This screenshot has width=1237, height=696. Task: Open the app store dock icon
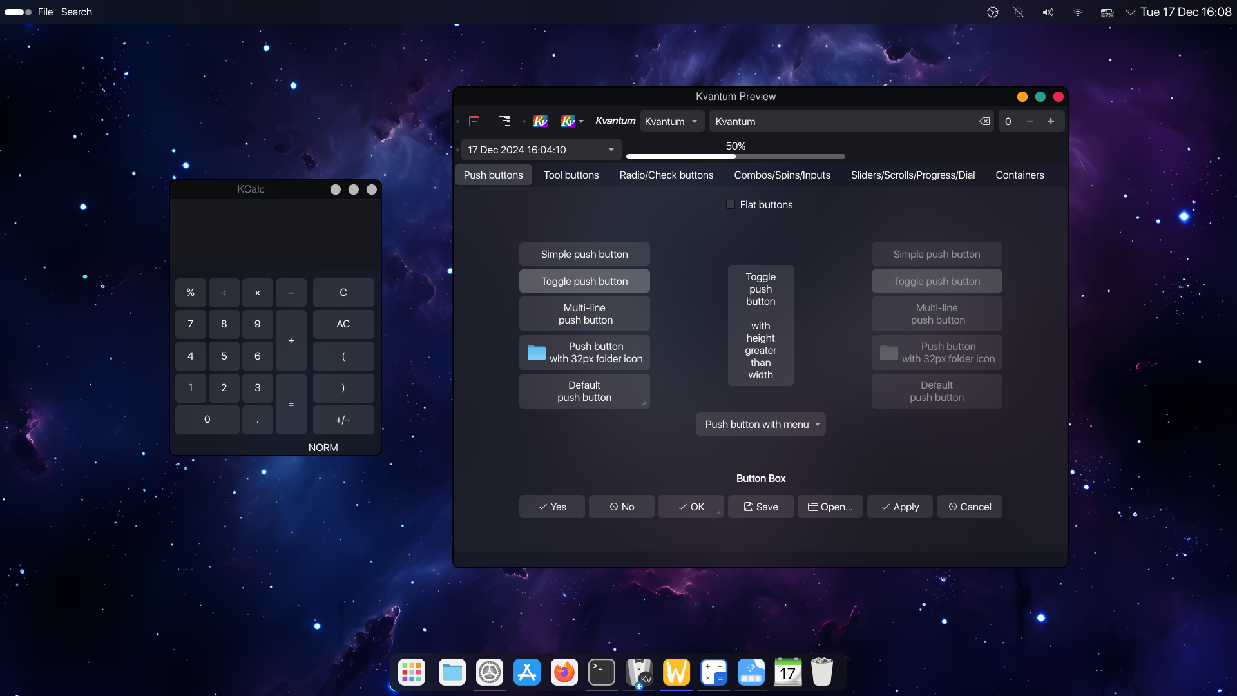coord(527,672)
